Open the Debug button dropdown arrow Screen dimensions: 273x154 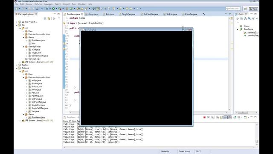coord(50,9)
